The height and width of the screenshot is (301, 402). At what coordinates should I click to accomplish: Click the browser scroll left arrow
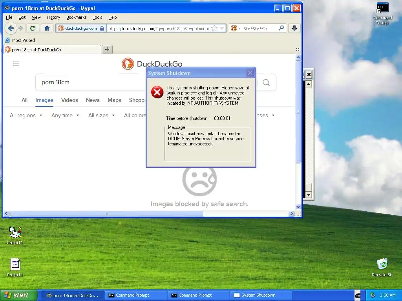pyautogui.click(x=6, y=214)
